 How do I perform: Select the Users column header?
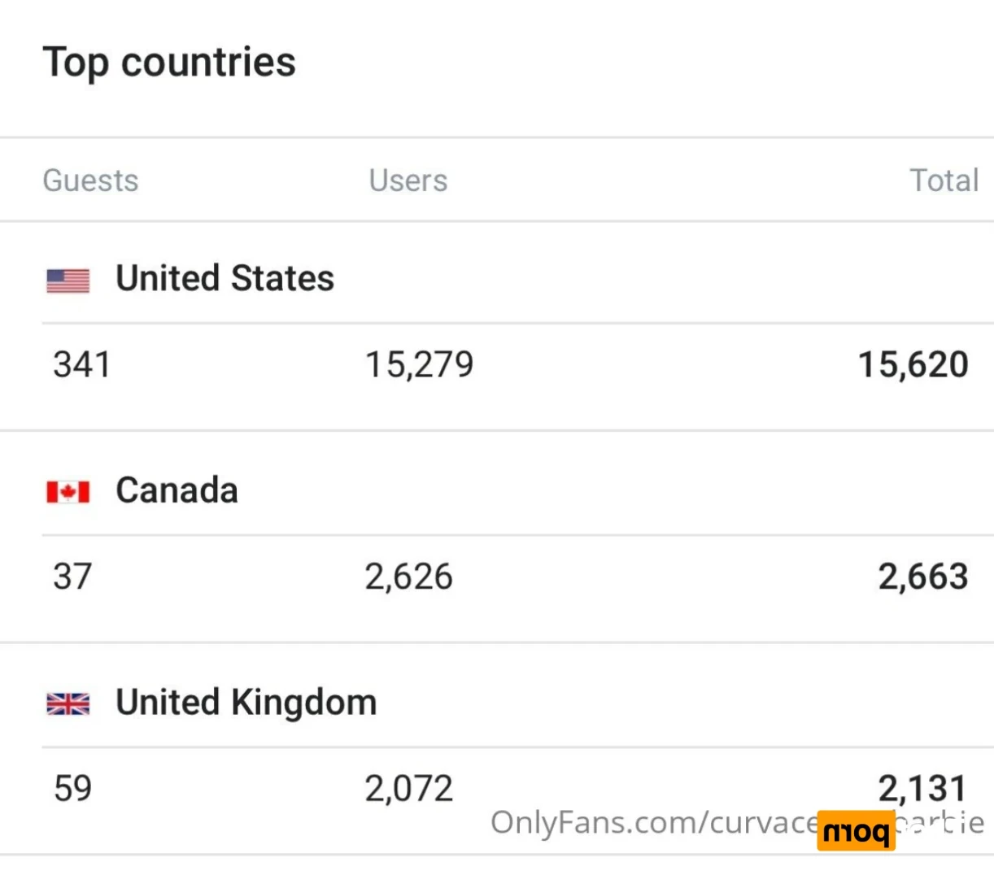coord(408,181)
